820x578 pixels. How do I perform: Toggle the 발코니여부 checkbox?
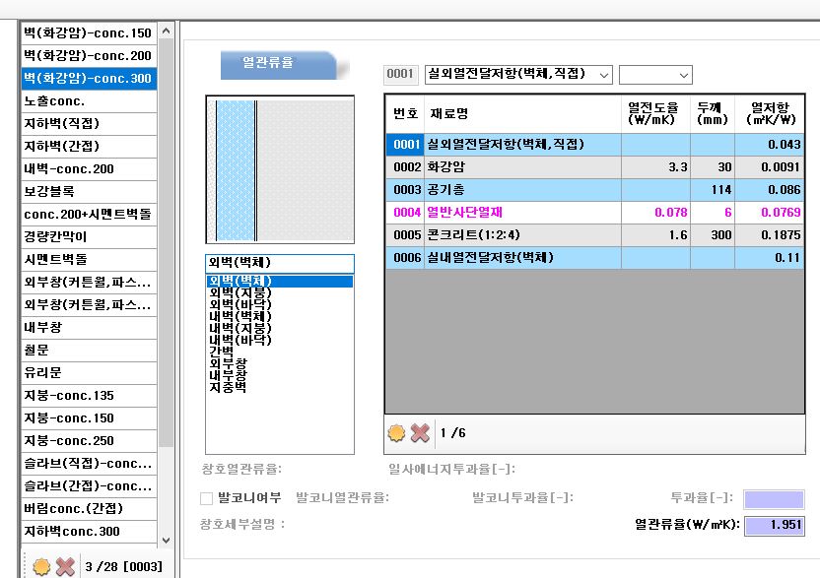click(x=206, y=498)
